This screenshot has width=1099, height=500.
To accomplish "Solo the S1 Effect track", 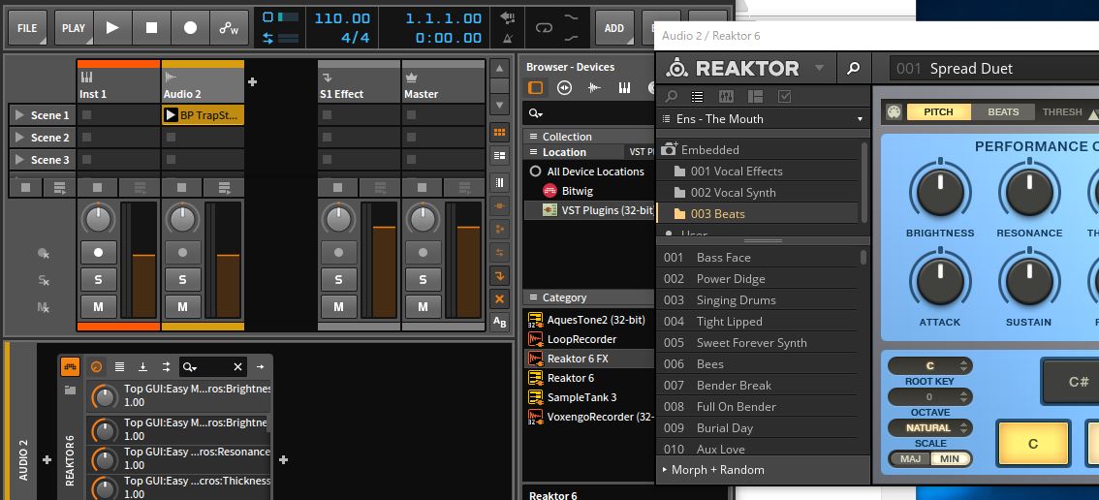I will coord(338,280).
